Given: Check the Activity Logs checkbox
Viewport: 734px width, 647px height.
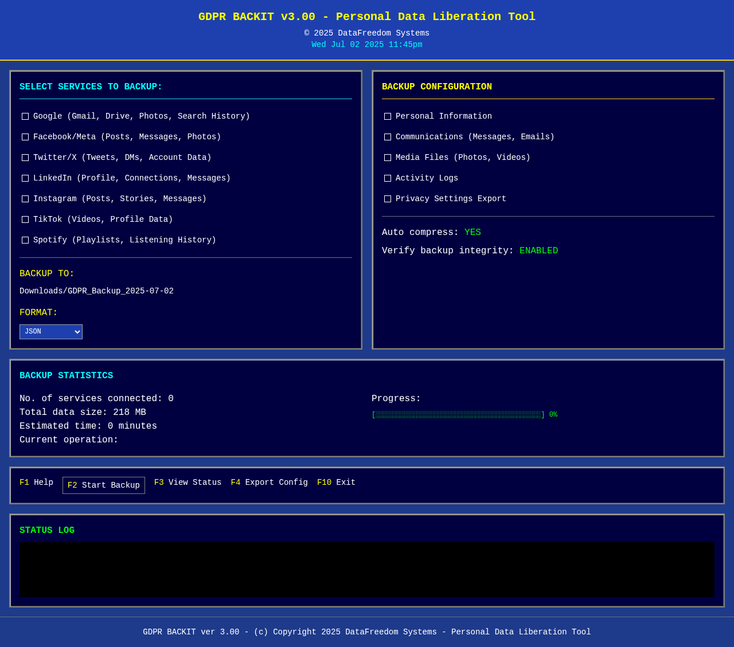Looking at the screenshot, I should [x=386, y=177].
